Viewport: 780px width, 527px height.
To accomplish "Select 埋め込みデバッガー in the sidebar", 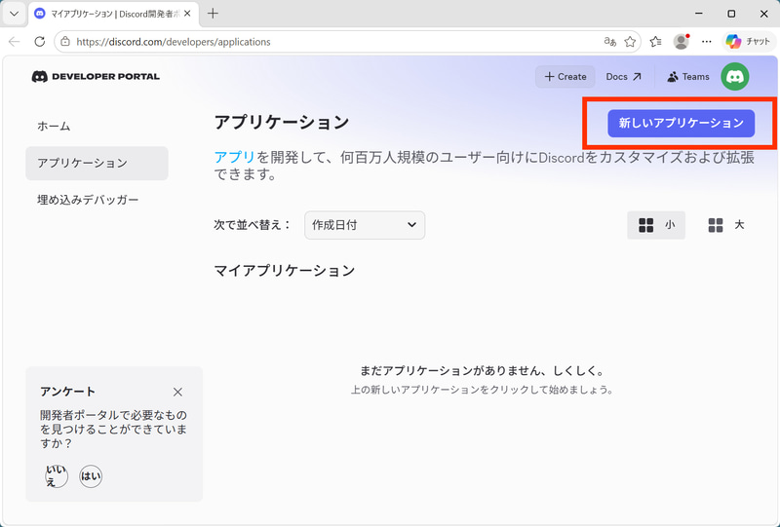I will coord(88,200).
